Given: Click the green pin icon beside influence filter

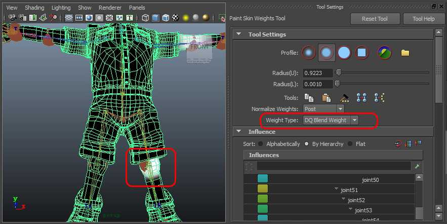Looking at the screenshot, I should tap(417, 166).
